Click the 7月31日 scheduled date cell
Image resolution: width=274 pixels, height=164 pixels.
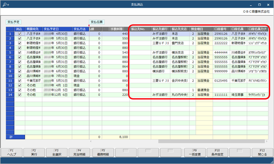click(57, 76)
